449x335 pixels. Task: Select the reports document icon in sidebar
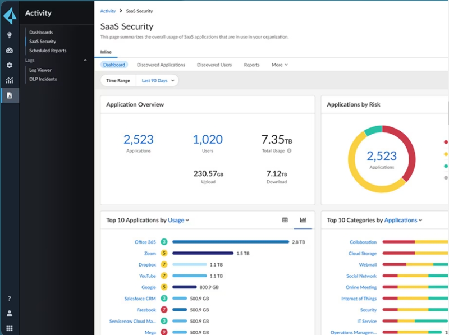click(x=10, y=95)
